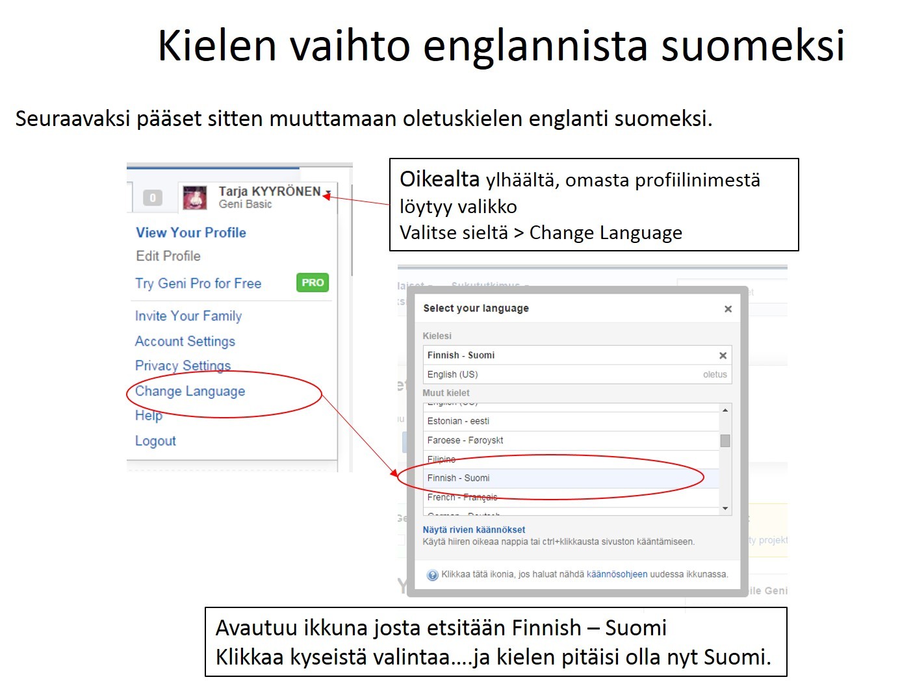Click the blue question mark help icon
Viewport: 900px width, 686px height.
(x=432, y=575)
